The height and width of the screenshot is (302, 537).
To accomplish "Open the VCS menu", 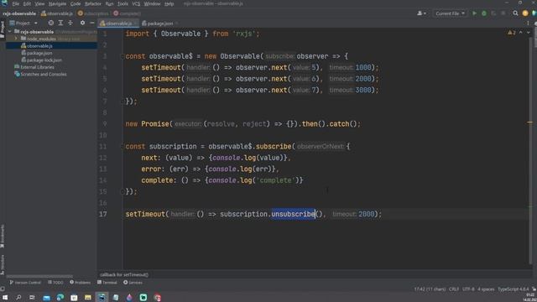I will tap(136, 3).
